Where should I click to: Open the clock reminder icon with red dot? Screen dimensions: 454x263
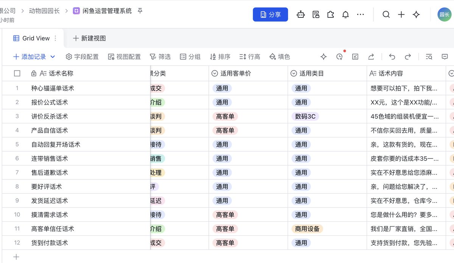pyautogui.click(x=339, y=57)
